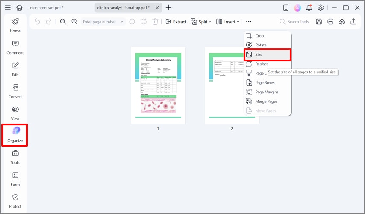This screenshot has width=365, height=214.
Task: Choose Crop from the menu
Action: pos(268,36)
